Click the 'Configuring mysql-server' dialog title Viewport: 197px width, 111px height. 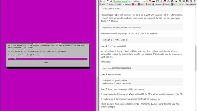[x=47, y=44]
